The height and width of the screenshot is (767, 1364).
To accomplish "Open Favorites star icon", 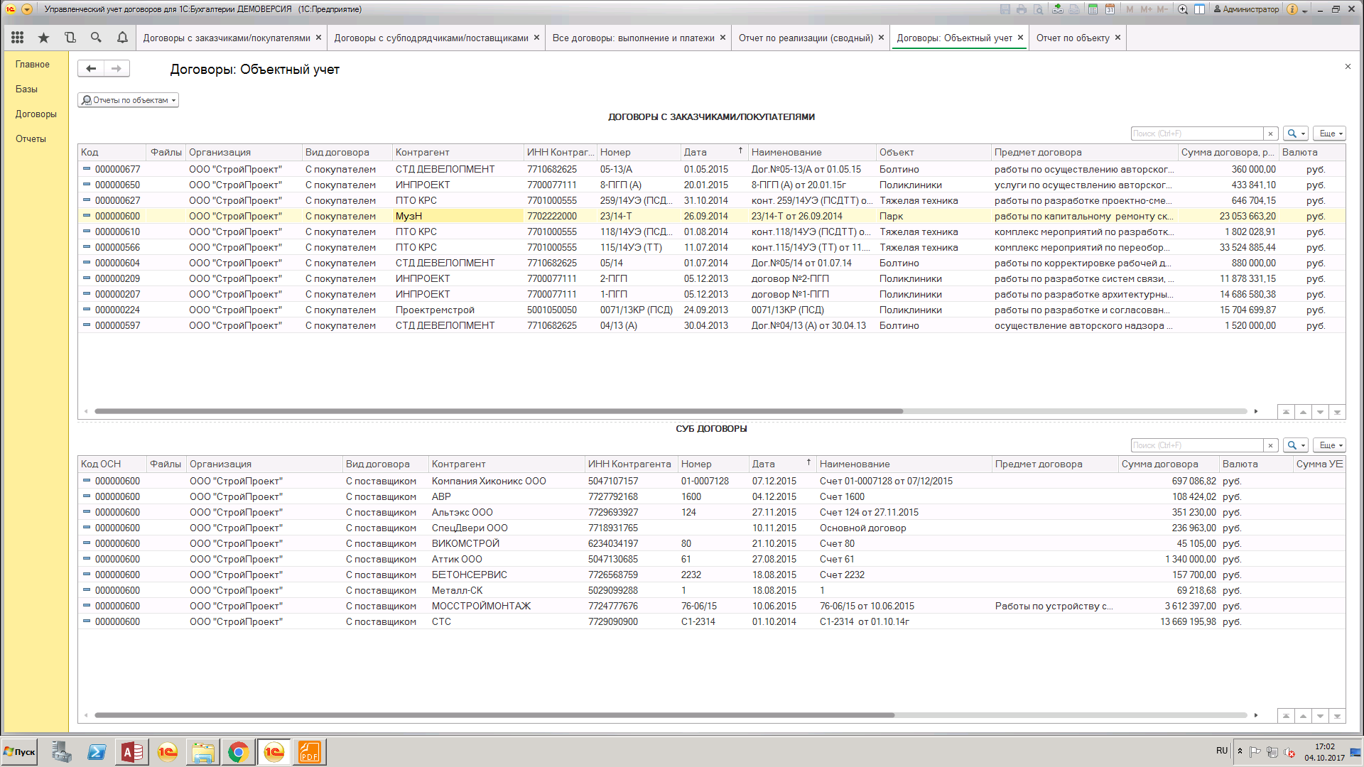I will 44,38.
